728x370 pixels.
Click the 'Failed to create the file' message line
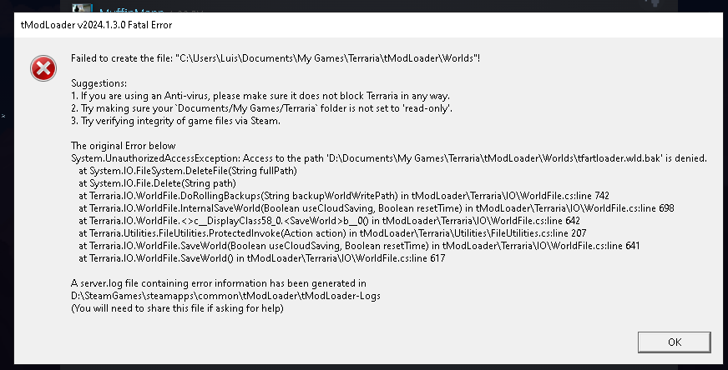pyautogui.click(x=276, y=58)
